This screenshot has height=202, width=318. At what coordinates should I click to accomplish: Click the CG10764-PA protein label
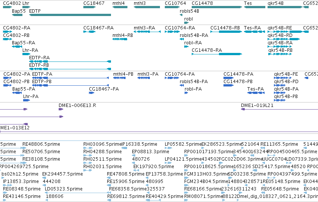180,74
